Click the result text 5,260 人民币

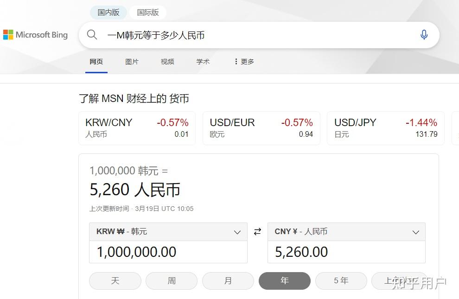point(135,190)
